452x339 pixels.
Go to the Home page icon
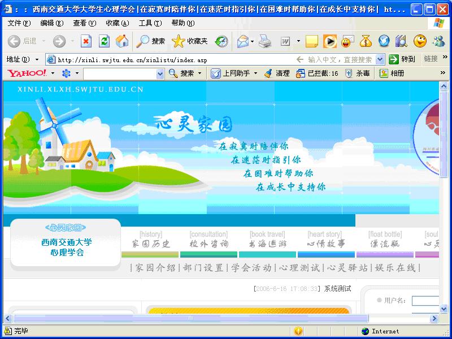[122, 41]
